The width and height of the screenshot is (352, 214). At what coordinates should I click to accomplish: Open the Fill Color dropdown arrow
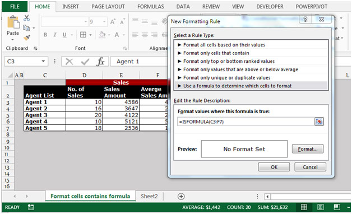pyautogui.click(x=109, y=35)
